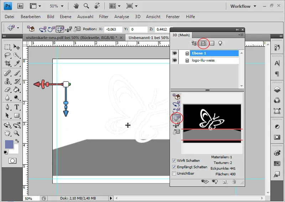Toggle visibility of Ebene 1 mesh

click(x=175, y=53)
